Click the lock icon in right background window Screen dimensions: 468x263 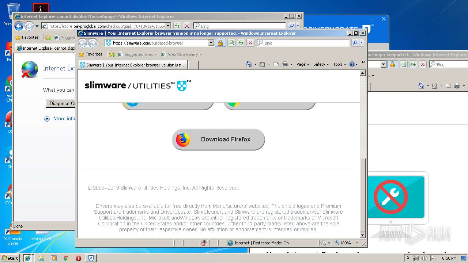click(x=392, y=64)
